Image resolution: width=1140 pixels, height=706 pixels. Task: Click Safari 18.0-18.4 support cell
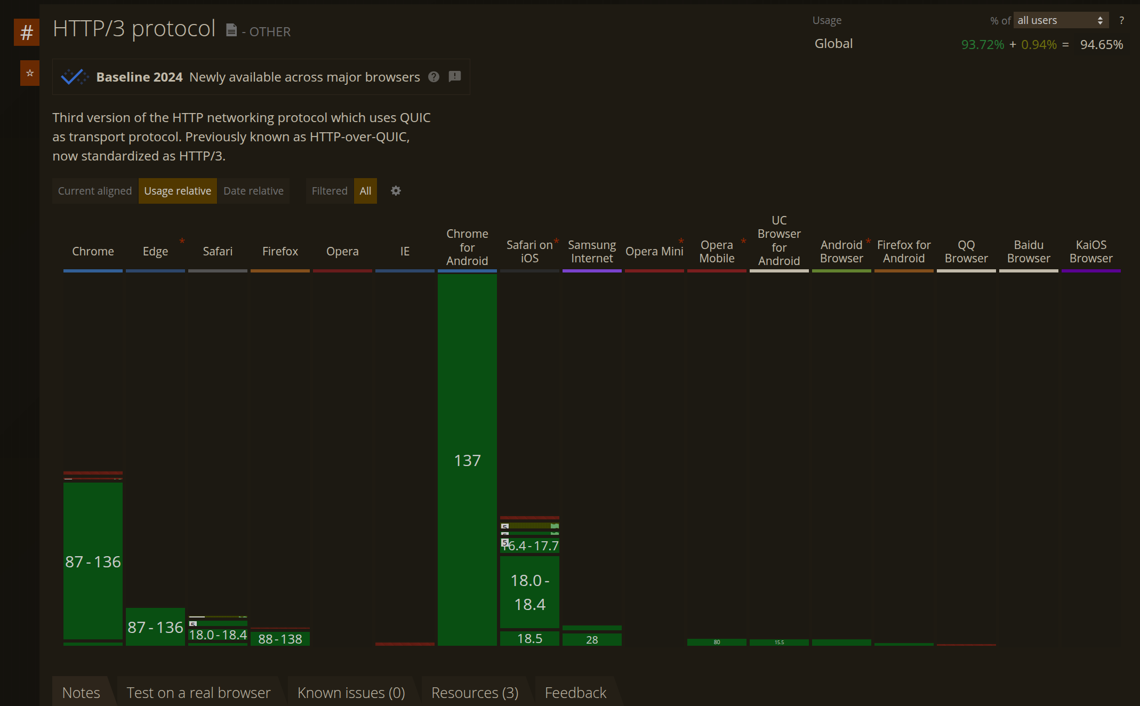pyautogui.click(x=218, y=635)
